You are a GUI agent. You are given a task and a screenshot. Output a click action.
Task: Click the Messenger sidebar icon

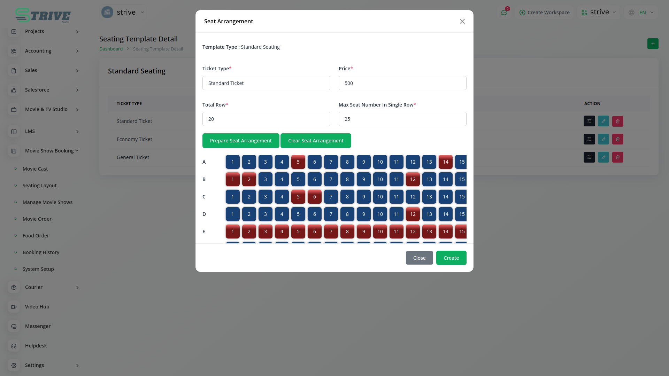[14, 326]
